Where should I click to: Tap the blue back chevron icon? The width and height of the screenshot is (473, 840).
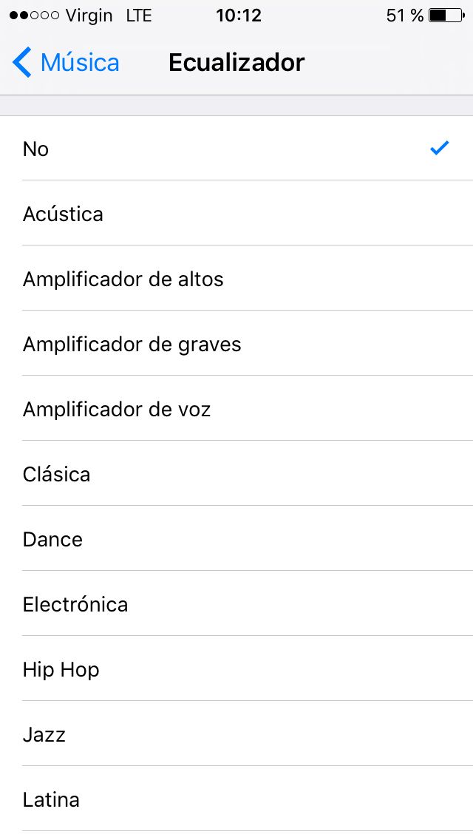21,63
